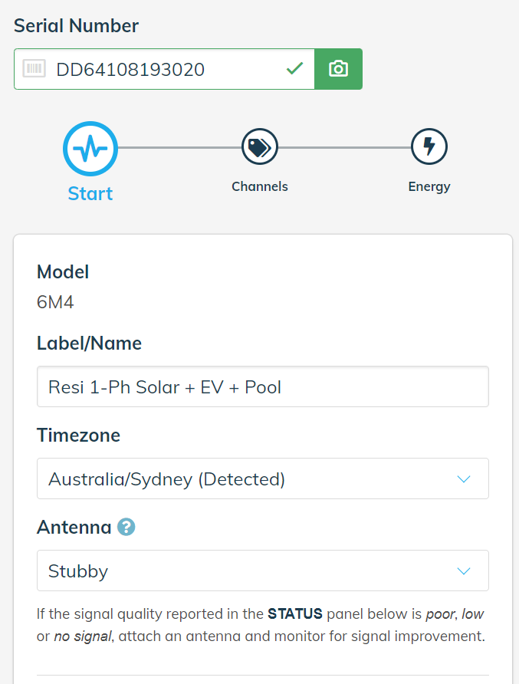The height and width of the screenshot is (684, 519).
Task: Open the camera scanner for serial number
Action: (338, 69)
